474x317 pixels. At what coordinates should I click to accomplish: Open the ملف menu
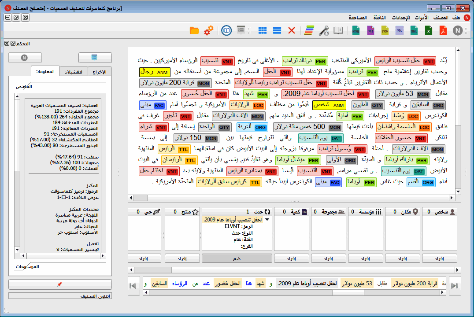click(x=456, y=18)
